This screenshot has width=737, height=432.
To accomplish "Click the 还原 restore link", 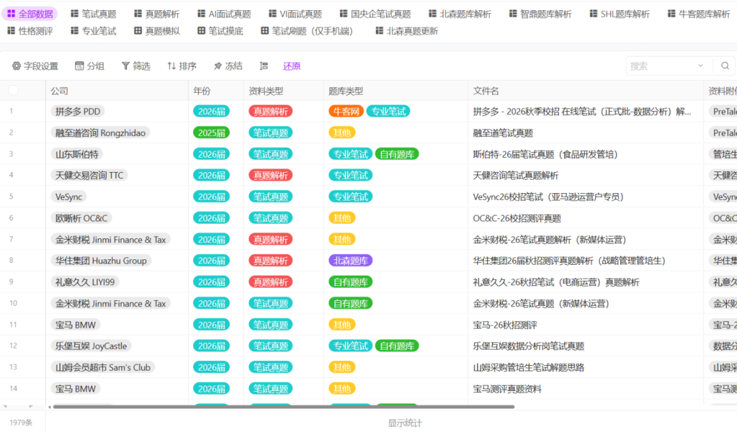I will click(x=292, y=66).
